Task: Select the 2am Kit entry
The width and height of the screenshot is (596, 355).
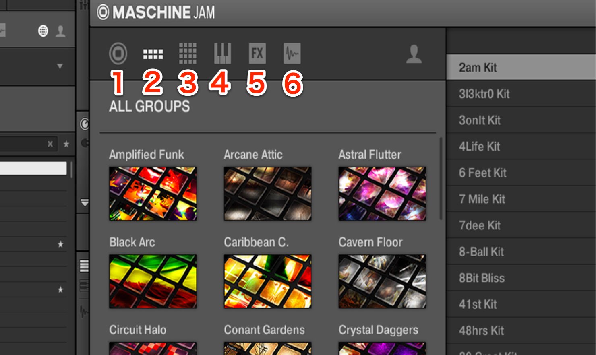Action: coord(521,67)
